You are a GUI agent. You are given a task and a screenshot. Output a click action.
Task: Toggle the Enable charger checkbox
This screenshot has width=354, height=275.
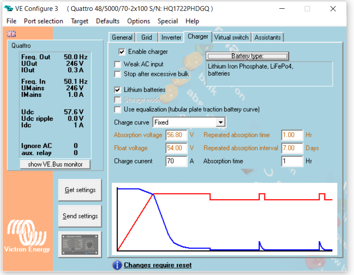click(x=122, y=52)
